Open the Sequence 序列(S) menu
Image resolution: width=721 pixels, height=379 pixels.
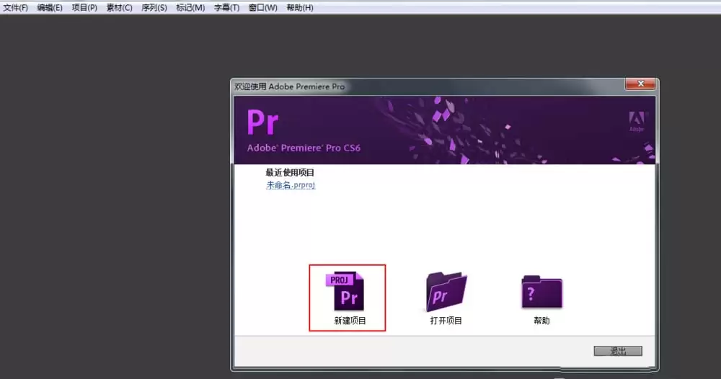154,7
